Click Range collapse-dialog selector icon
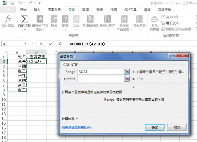197x142 pixels. tap(127, 72)
